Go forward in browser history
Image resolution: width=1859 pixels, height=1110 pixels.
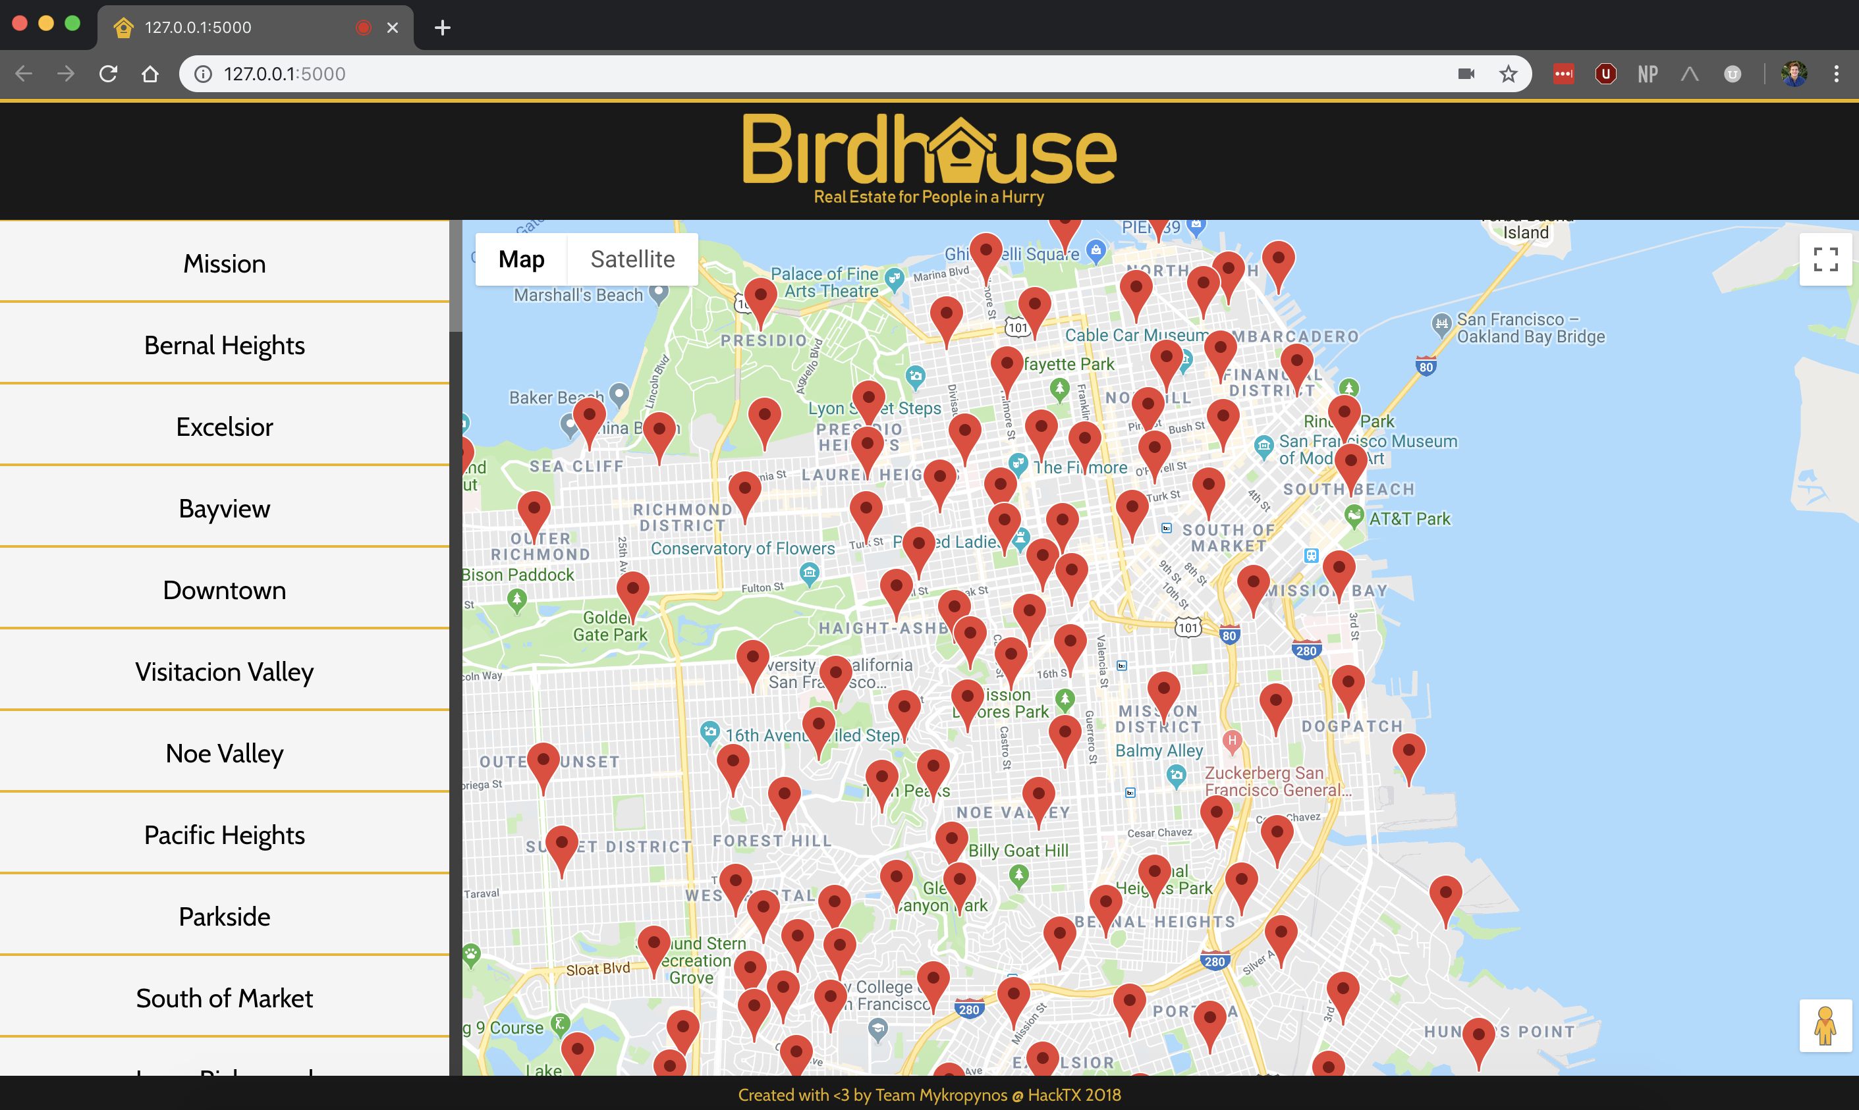[66, 73]
